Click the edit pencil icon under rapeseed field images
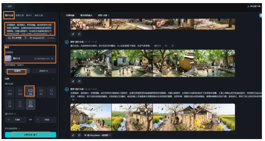Screen dimensions: 265x141 73,135
